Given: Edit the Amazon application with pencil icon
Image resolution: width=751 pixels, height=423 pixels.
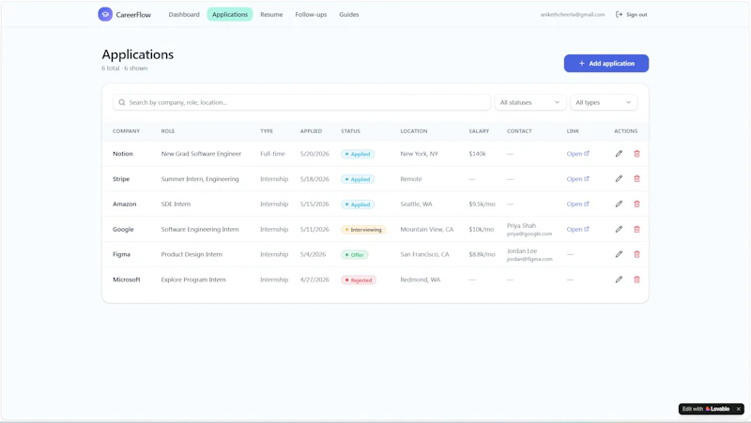Looking at the screenshot, I should [x=619, y=204].
